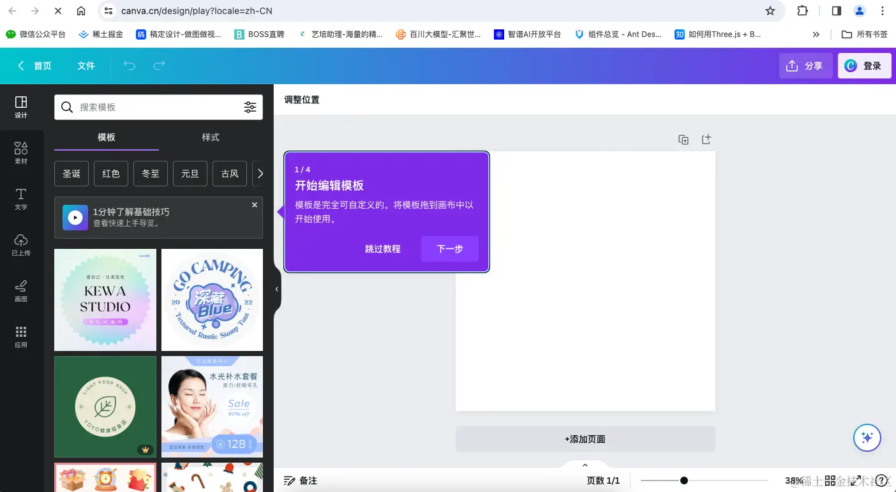
Task: Click the Canva AI assistant sparkle icon
Action: (867, 438)
